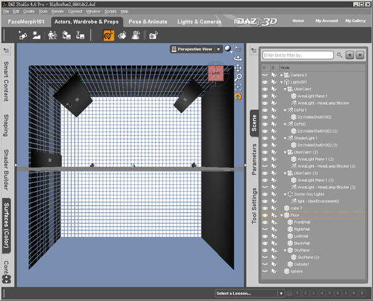Click the environment scene toolbar icon

click(x=37, y=35)
